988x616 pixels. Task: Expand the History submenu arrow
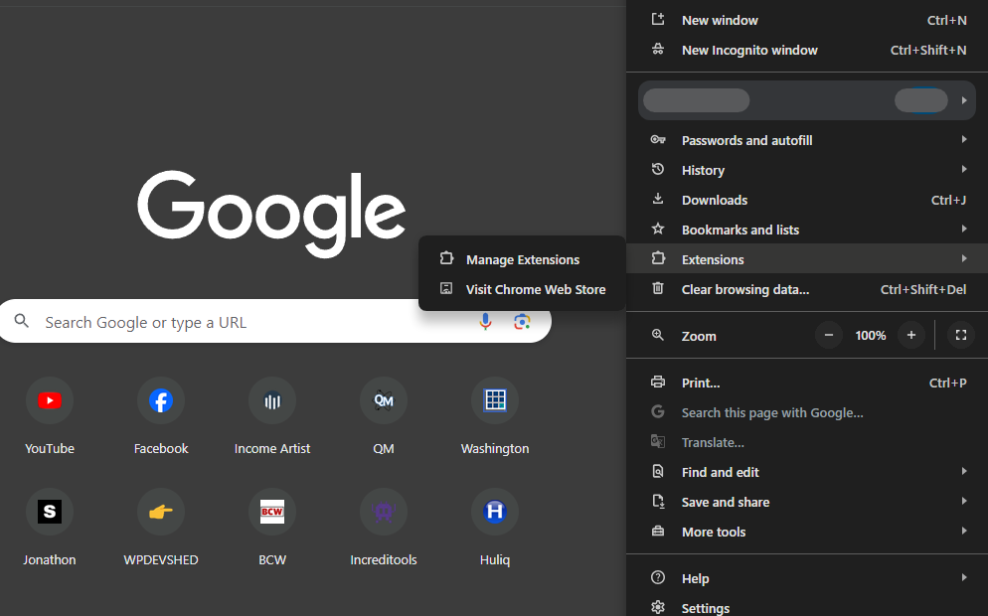click(x=964, y=169)
